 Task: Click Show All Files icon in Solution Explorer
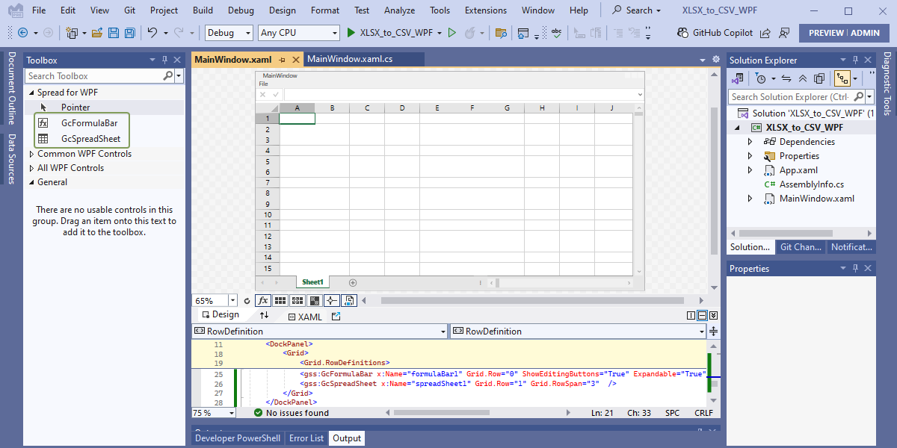(x=819, y=78)
